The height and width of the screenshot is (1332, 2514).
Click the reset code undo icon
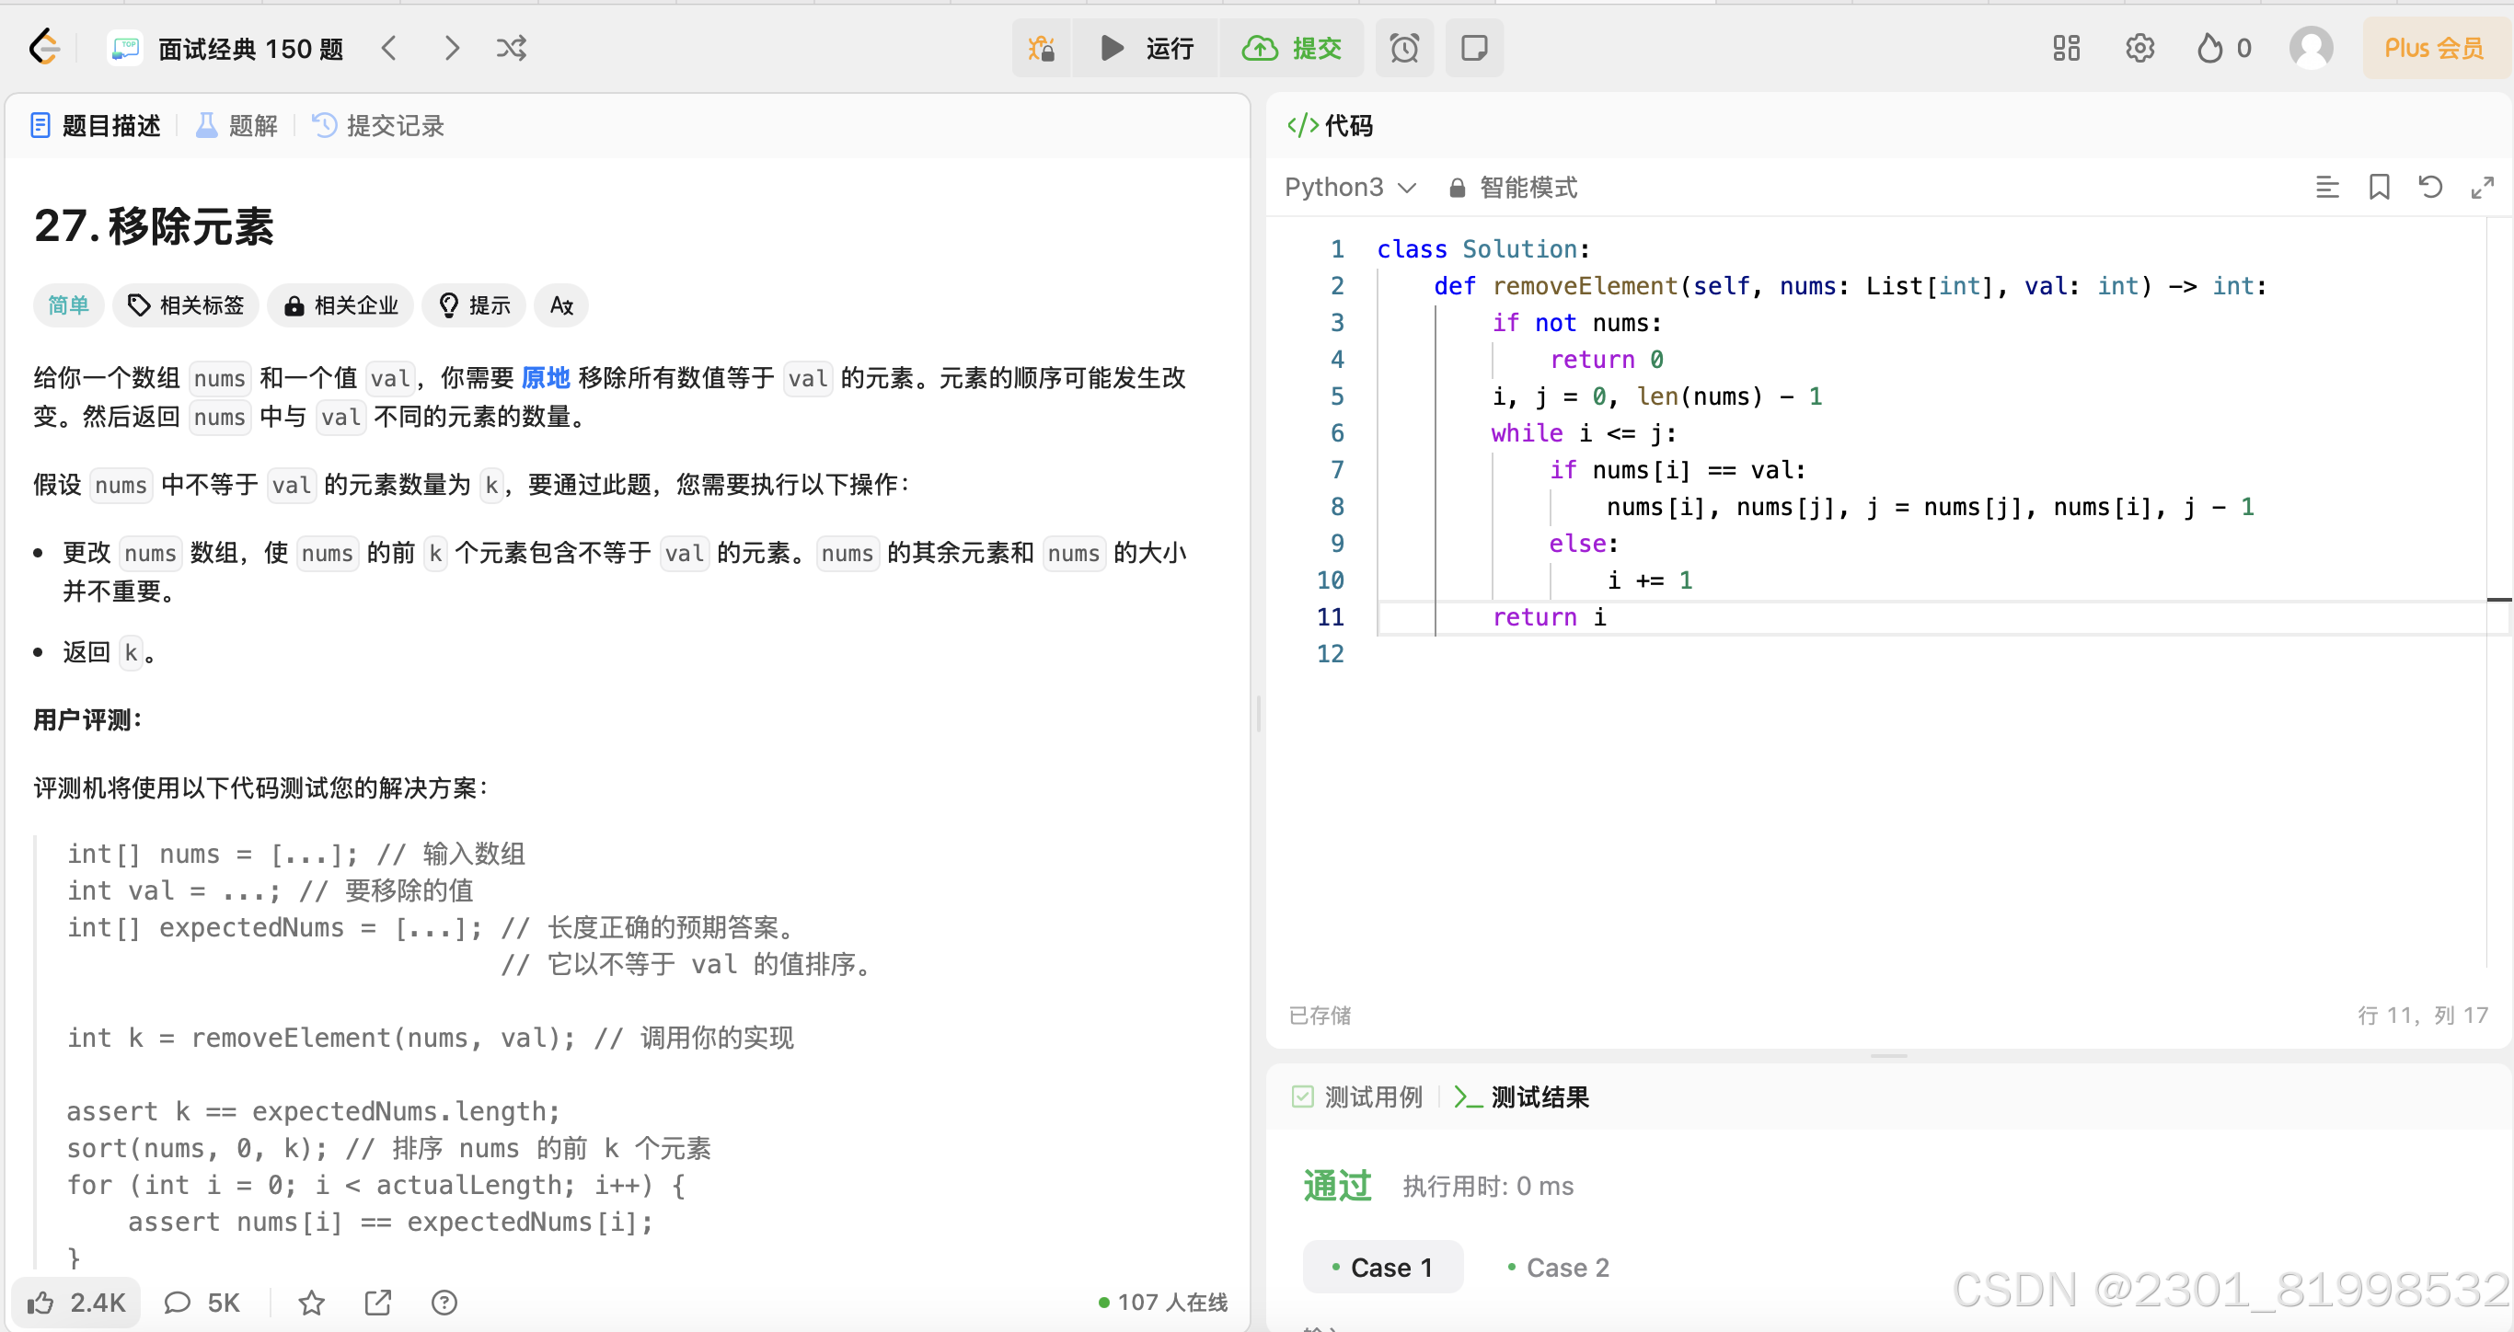click(2430, 187)
